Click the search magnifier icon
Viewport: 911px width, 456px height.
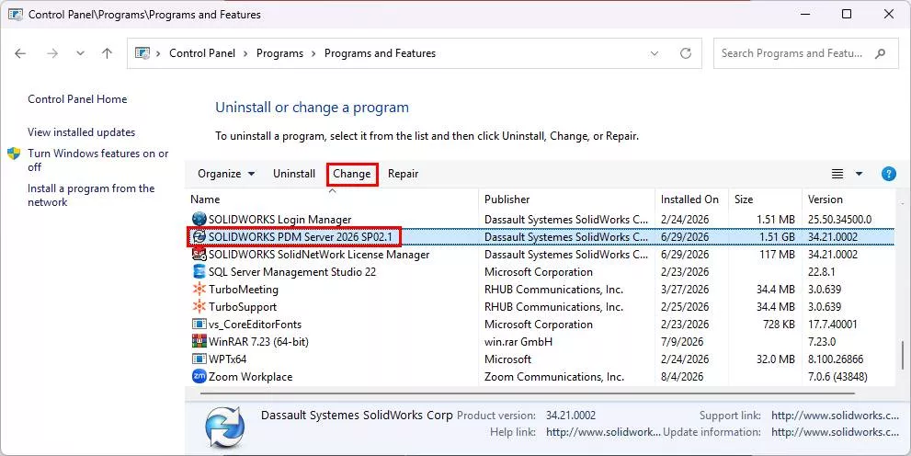coord(881,53)
